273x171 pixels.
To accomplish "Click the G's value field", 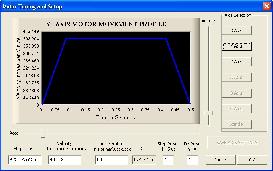I will click(x=144, y=160).
